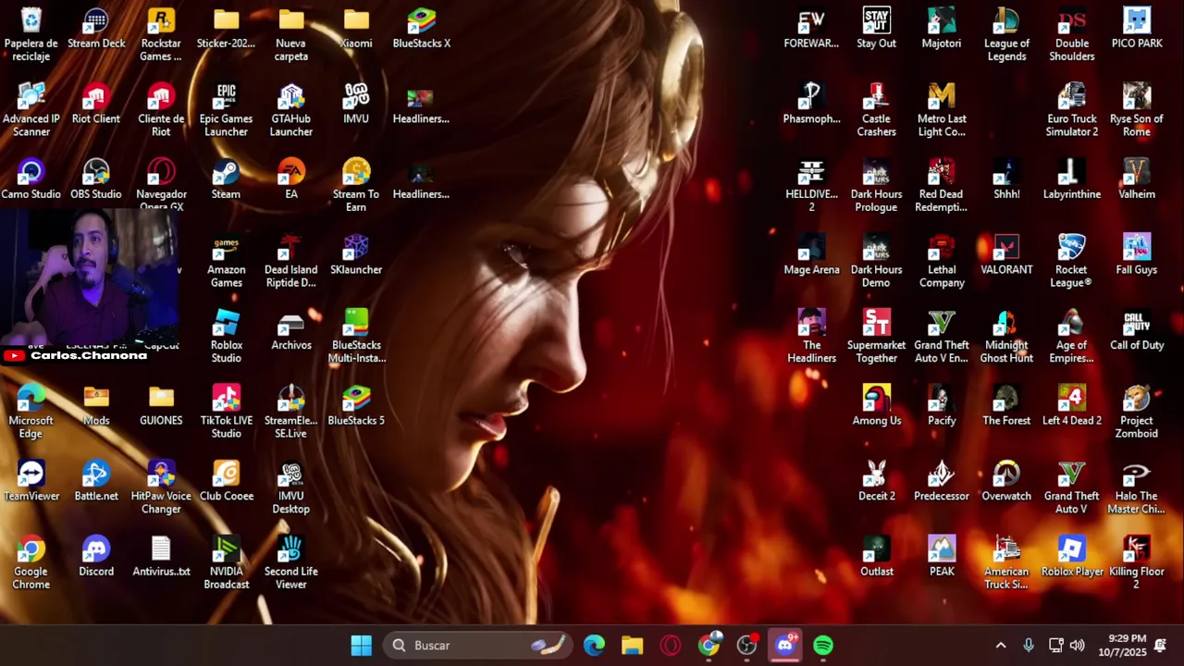This screenshot has width=1184, height=666.
Task: Launch Red Dead Redemption icon
Action: tap(942, 186)
